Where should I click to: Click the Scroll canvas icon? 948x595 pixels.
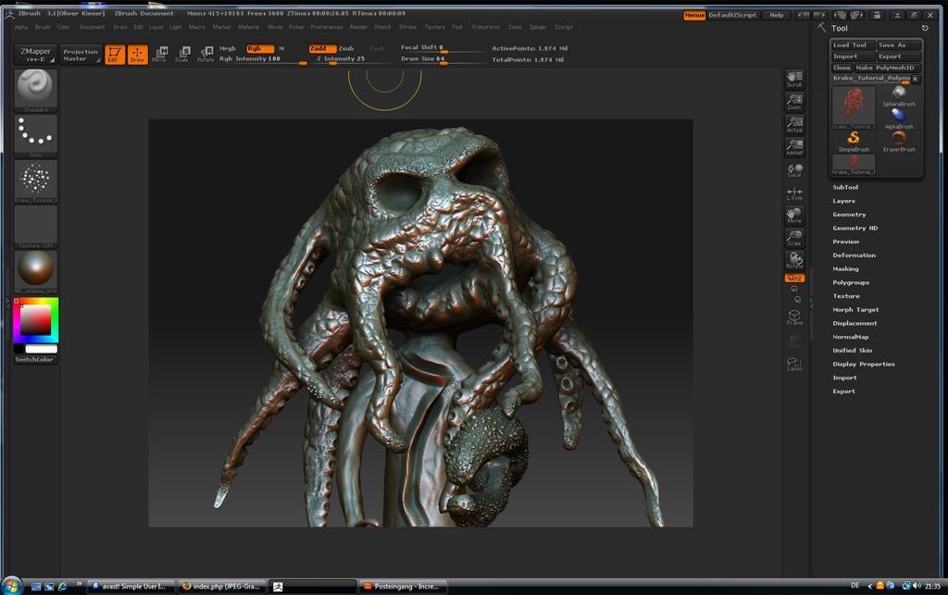coord(794,79)
